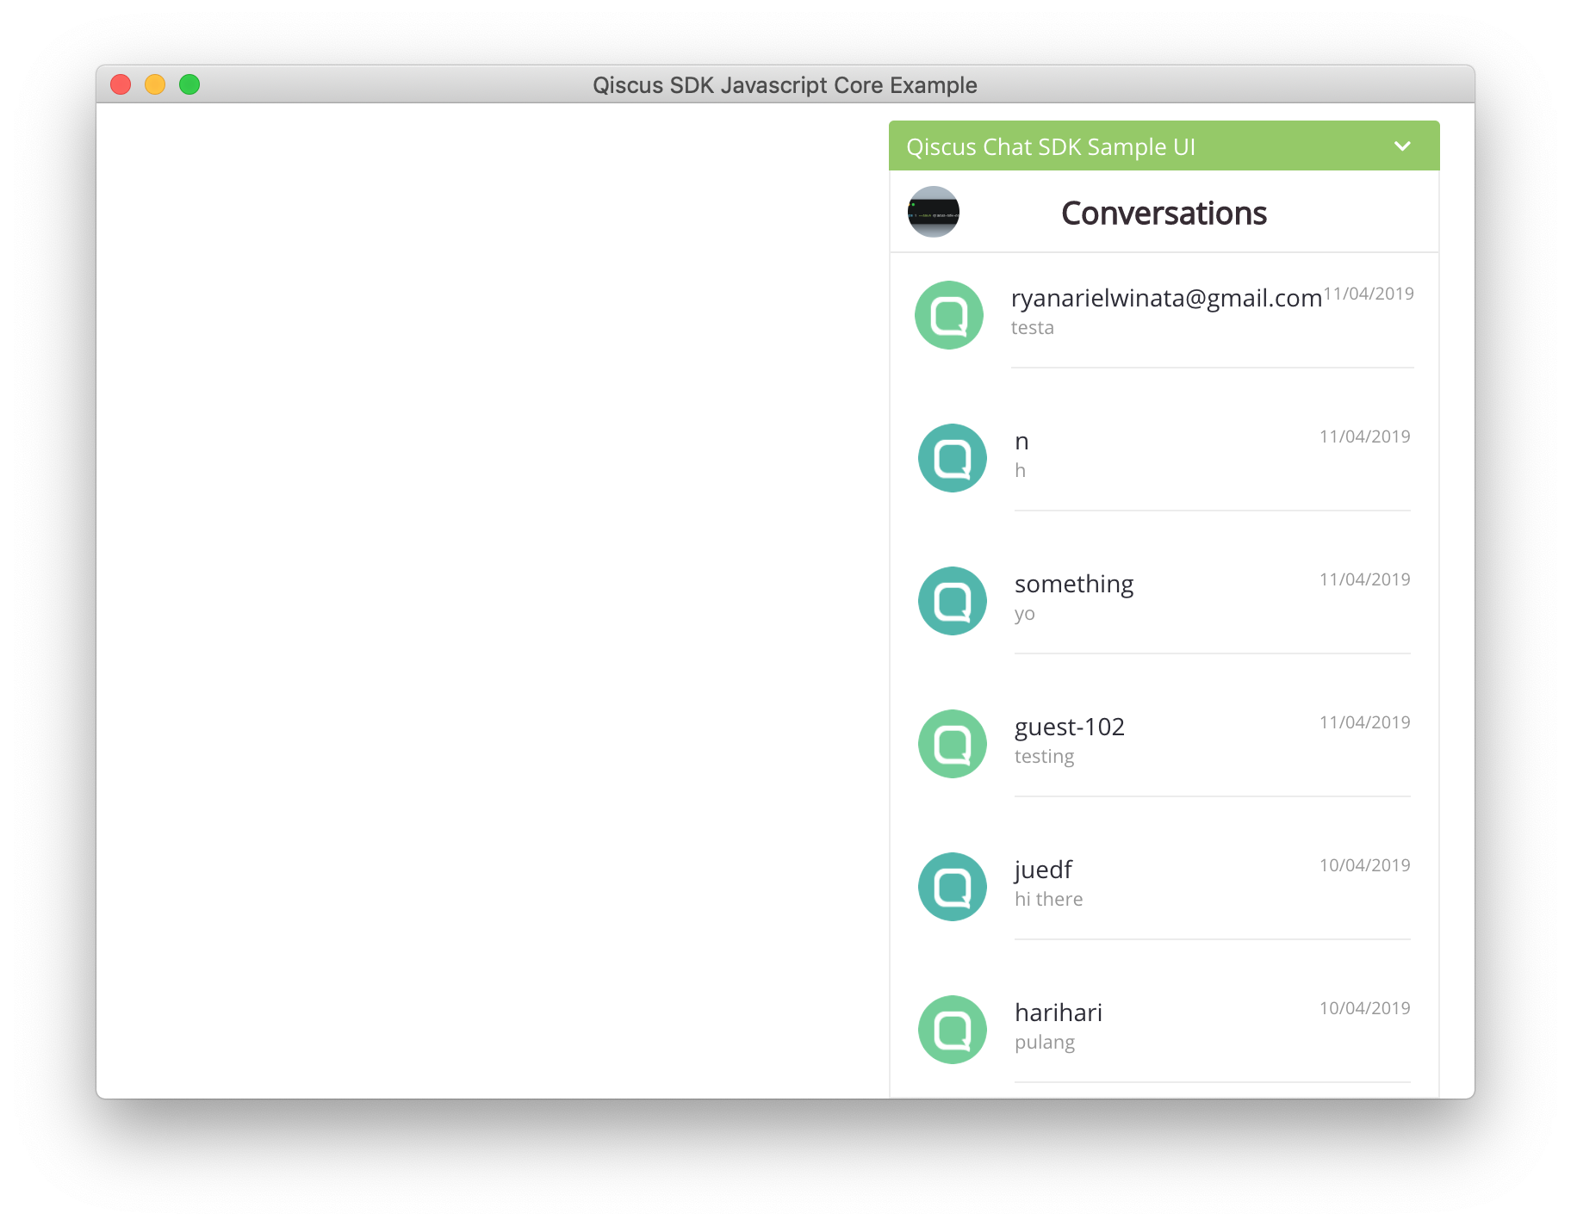
Task: Click the harihari chat avatar icon
Action: tap(953, 1030)
